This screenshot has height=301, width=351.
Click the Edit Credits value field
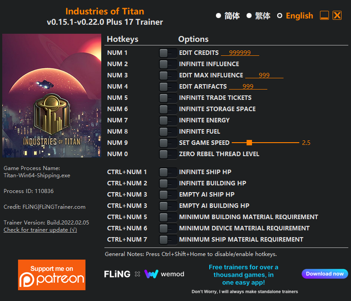(x=240, y=53)
